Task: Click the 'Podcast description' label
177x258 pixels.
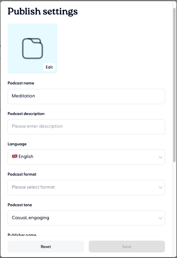Action: 26,114
